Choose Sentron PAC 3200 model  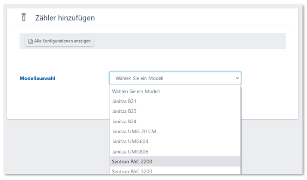pos(175,171)
